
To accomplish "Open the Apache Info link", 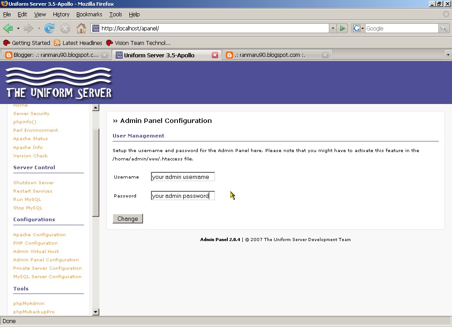I will 28,147.
